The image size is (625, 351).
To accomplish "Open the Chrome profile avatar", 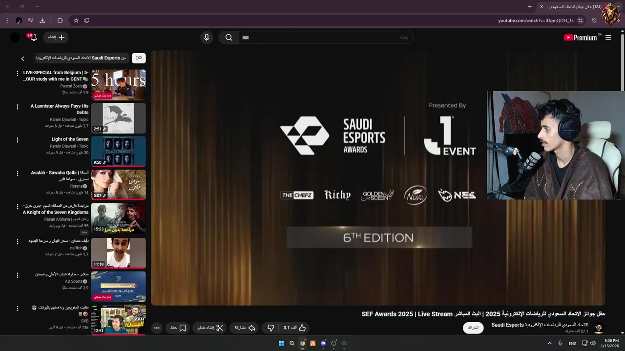I will coord(19,20).
